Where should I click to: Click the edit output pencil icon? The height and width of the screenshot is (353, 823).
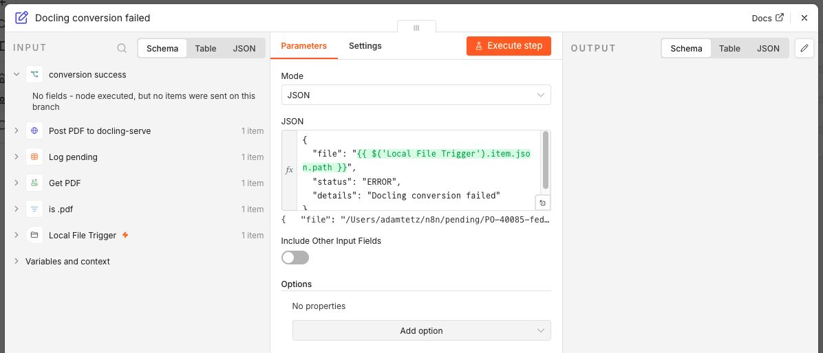[804, 48]
